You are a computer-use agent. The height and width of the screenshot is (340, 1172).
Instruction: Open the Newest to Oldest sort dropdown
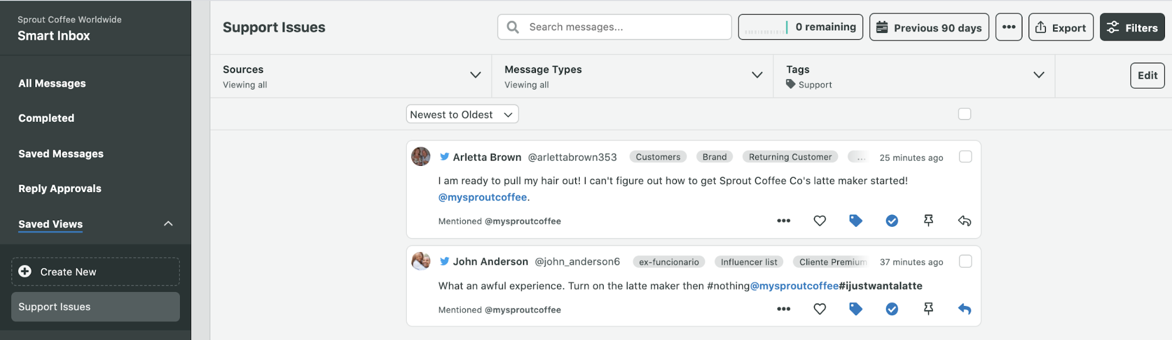pyautogui.click(x=462, y=114)
